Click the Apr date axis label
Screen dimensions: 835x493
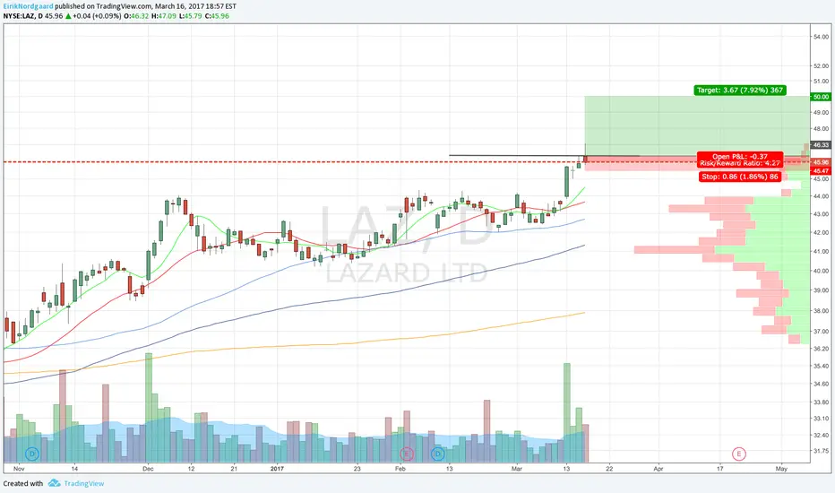[659, 469]
